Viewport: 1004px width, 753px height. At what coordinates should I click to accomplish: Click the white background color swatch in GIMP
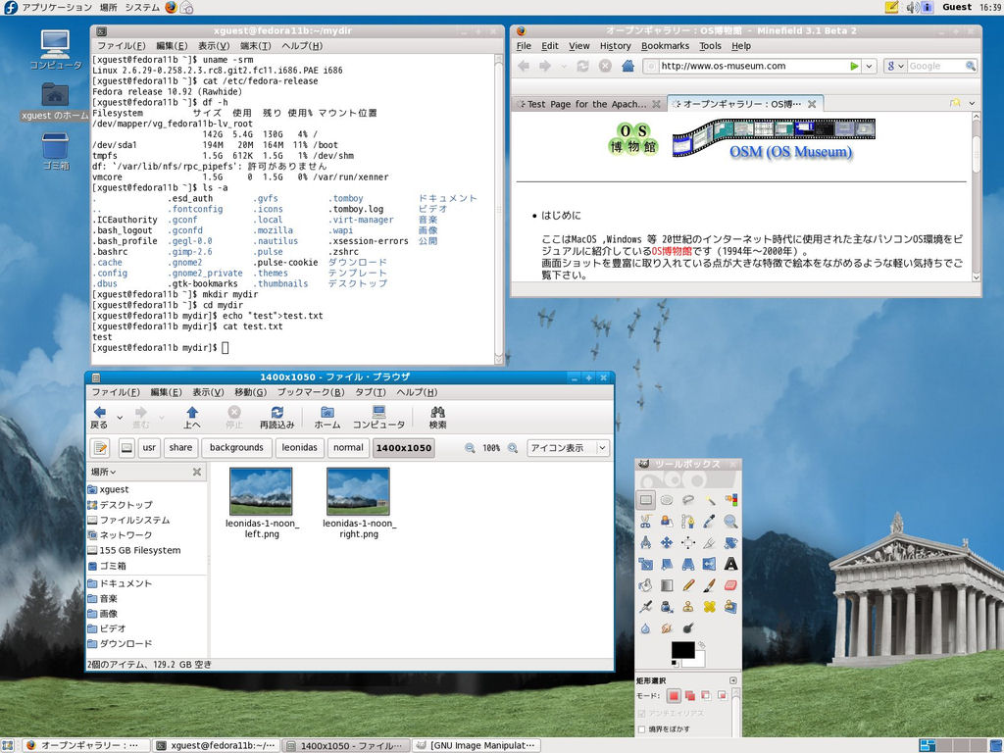pos(698,660)
